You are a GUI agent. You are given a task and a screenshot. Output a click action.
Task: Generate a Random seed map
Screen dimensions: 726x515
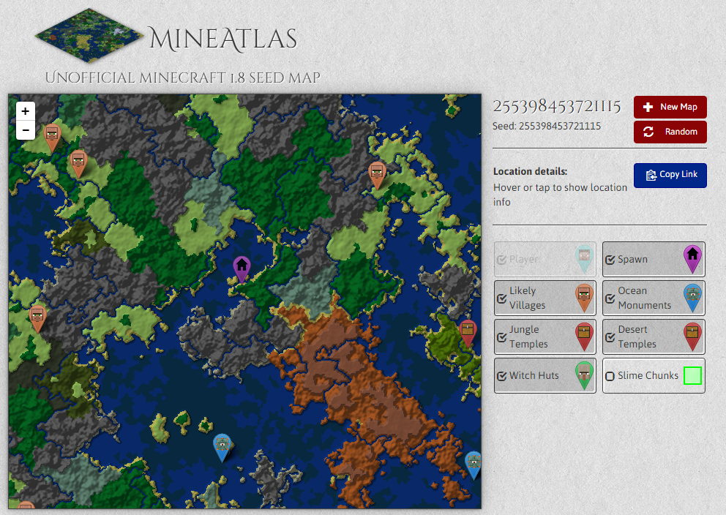tap(670, 132)
